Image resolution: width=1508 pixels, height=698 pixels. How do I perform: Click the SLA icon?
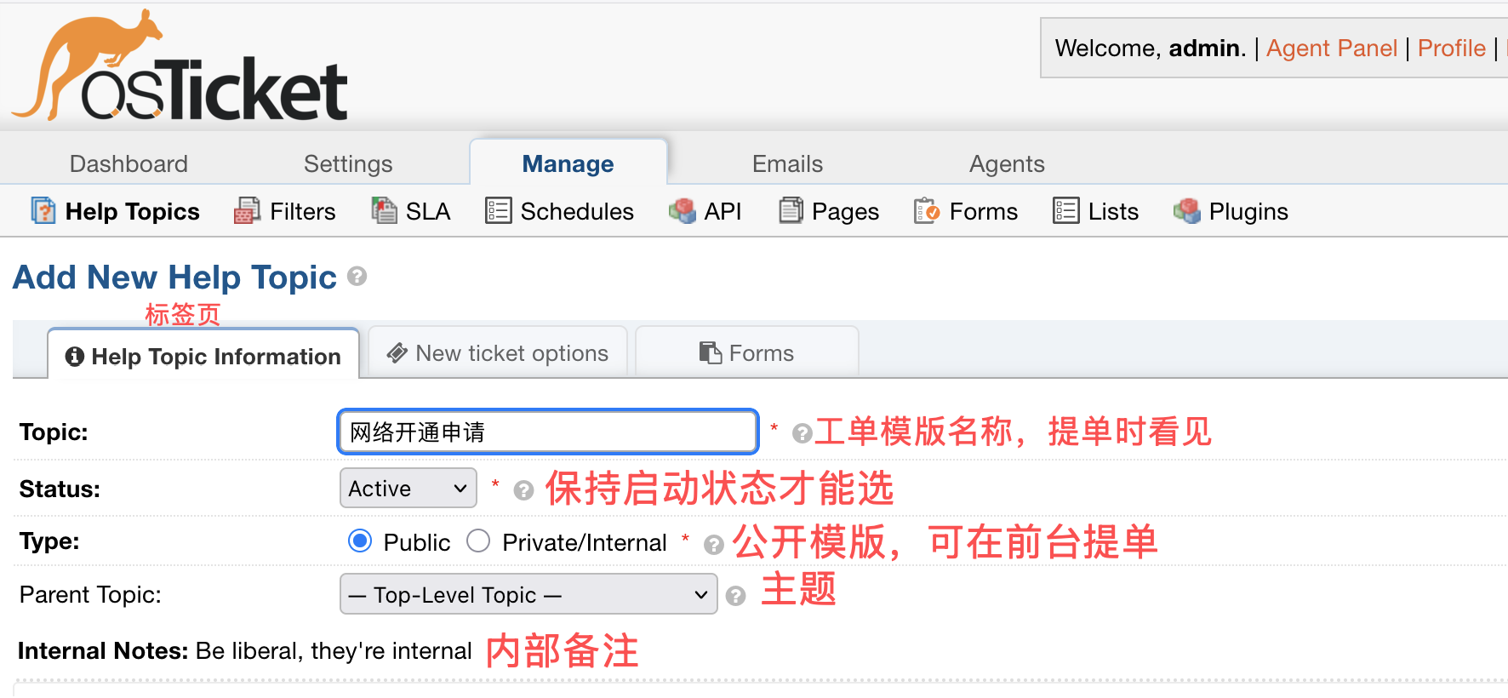coord(384,210)
